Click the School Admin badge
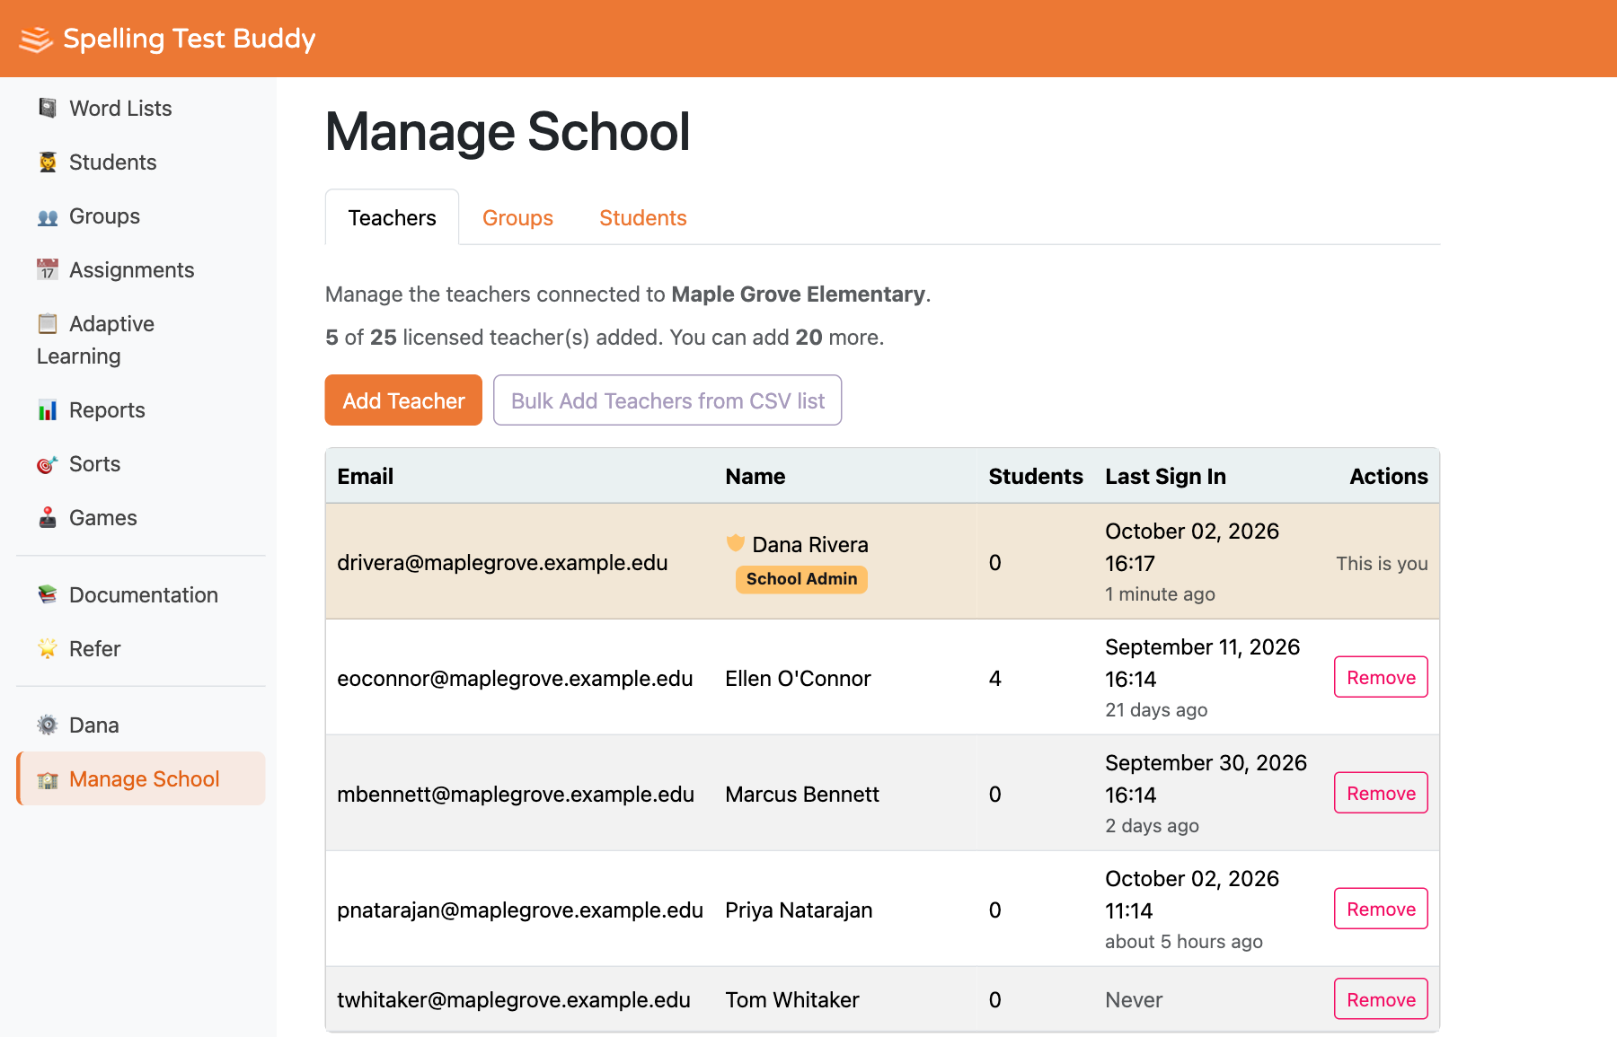Screen dimensions: 1617x1037 (801, 579)
